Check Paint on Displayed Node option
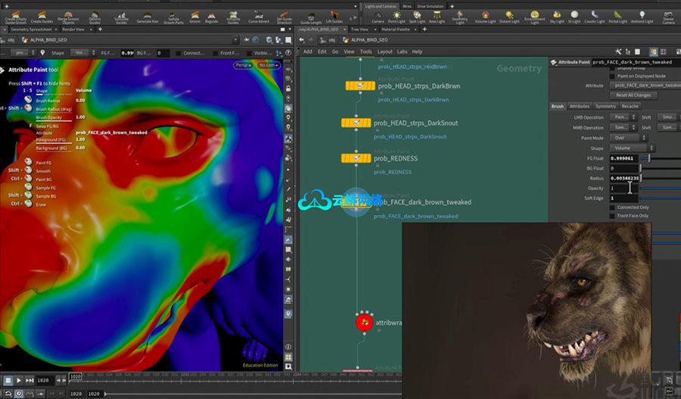681x399 pixels. 613,76
